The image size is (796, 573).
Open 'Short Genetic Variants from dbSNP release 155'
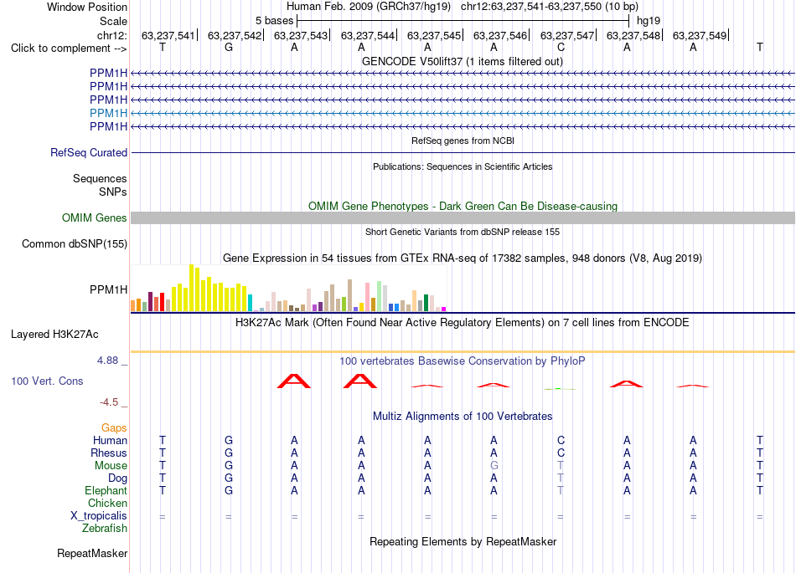463,232
